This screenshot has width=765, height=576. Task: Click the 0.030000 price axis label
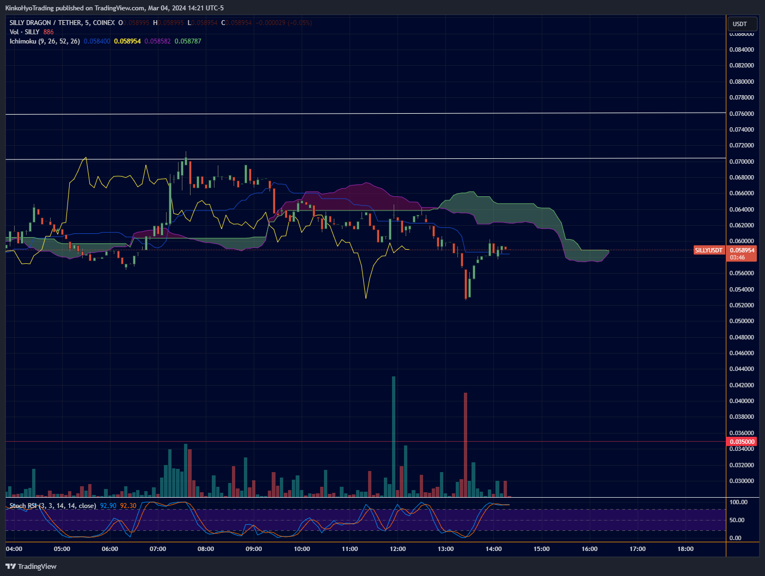pyautogui.click(x=742, y=481)
